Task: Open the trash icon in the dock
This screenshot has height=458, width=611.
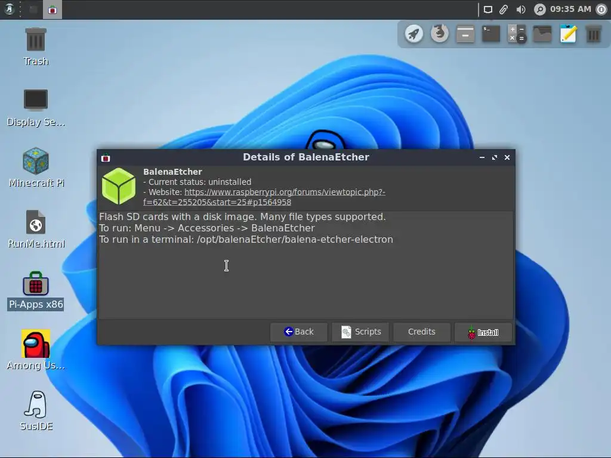Action: 594,34
